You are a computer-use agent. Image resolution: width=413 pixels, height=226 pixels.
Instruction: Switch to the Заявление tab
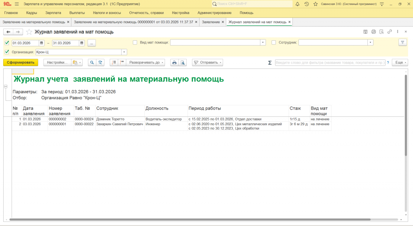point(211,22)
